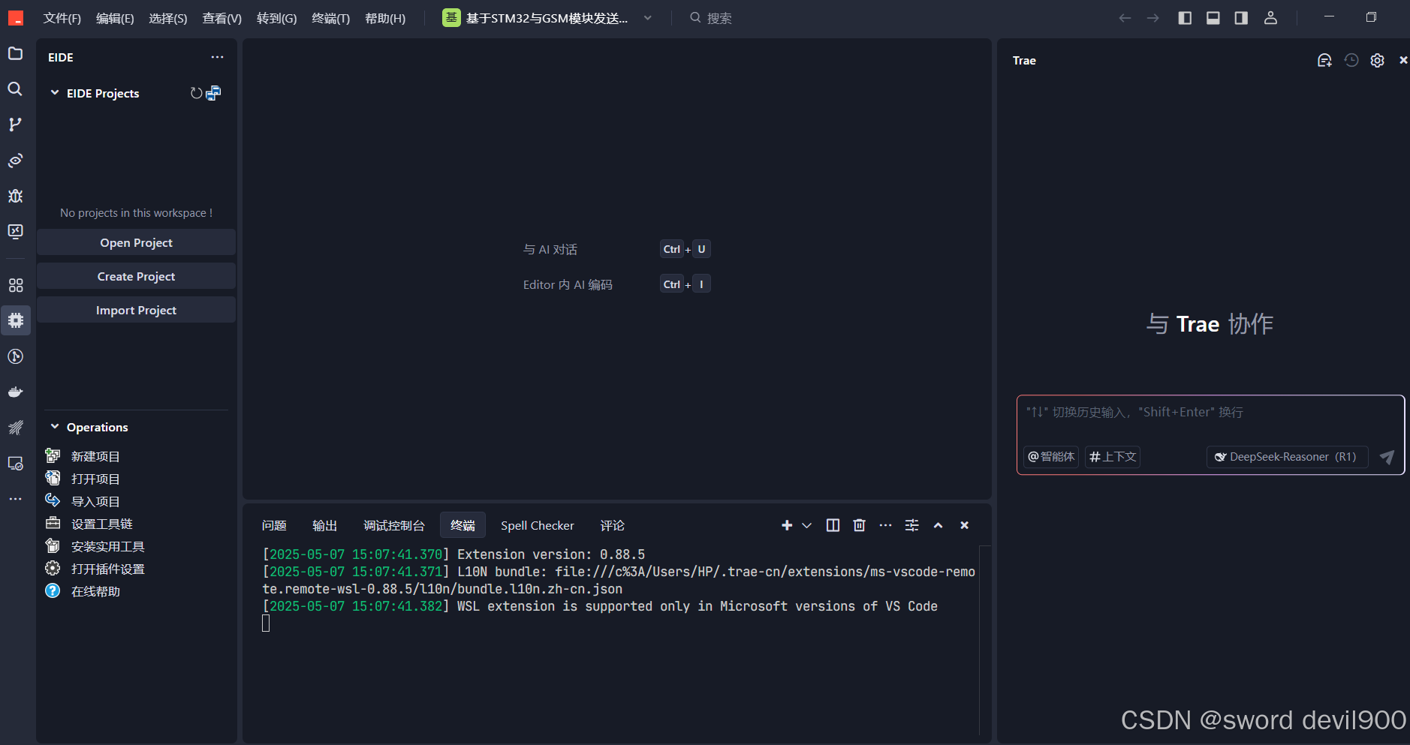Open the 选择(S) menu
The height and width of the screenshot is (745, 1410).
point(168,18)
